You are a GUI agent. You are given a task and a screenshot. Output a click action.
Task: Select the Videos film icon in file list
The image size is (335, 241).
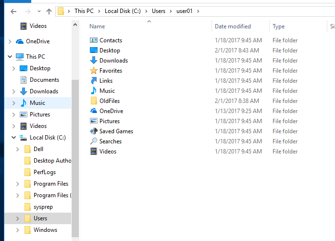pos(94,151)
